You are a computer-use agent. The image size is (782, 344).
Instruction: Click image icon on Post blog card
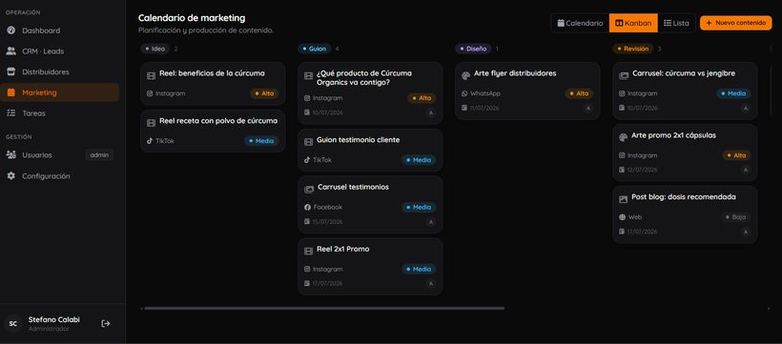[x=623, y=199]
